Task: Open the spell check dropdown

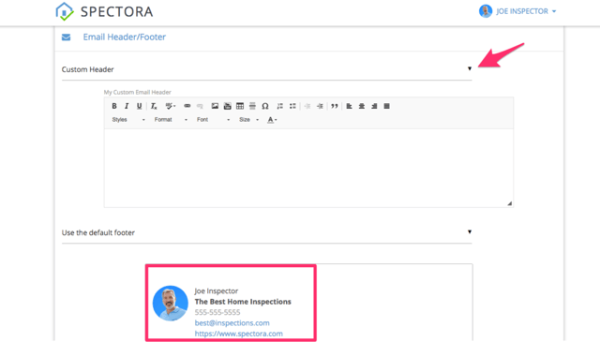Action: (171, 106)
